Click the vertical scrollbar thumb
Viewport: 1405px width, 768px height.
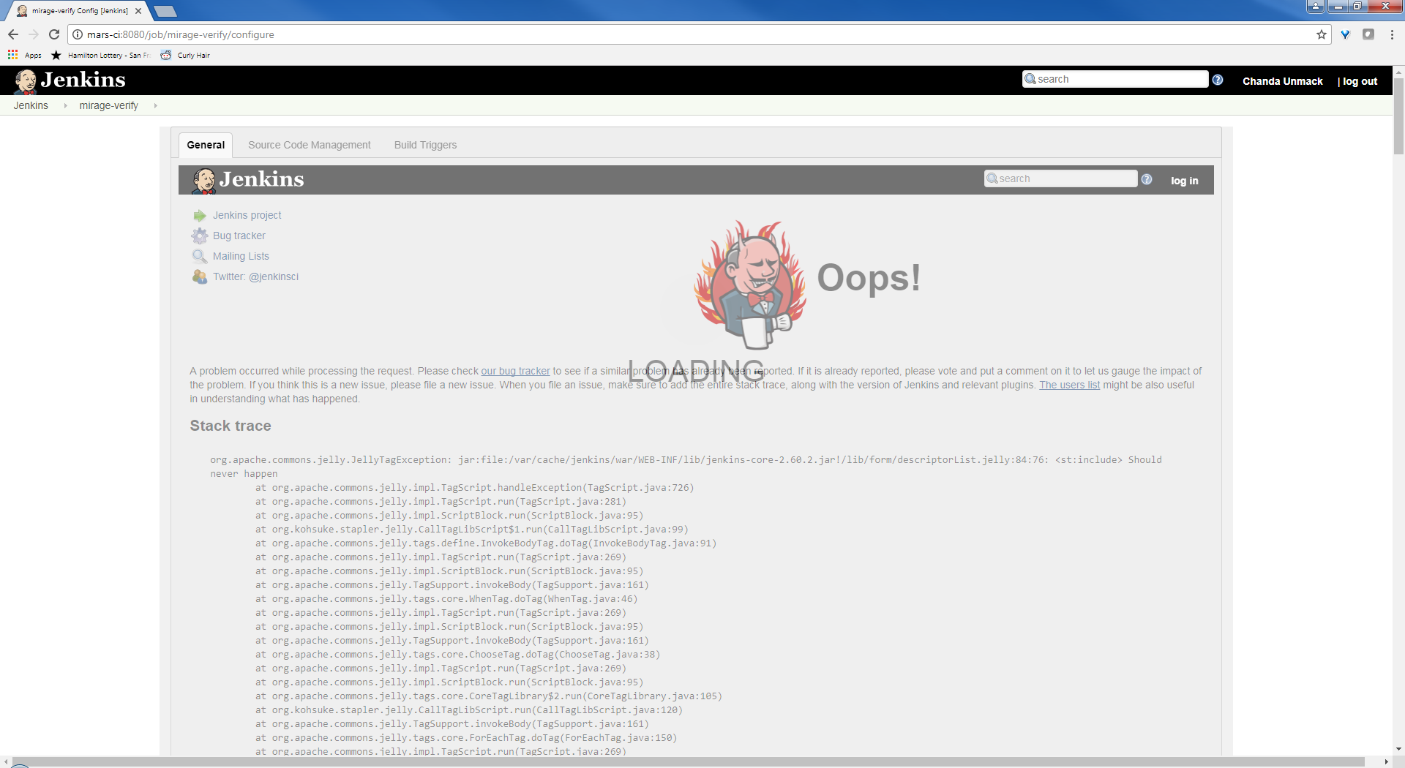[1398, 117]
